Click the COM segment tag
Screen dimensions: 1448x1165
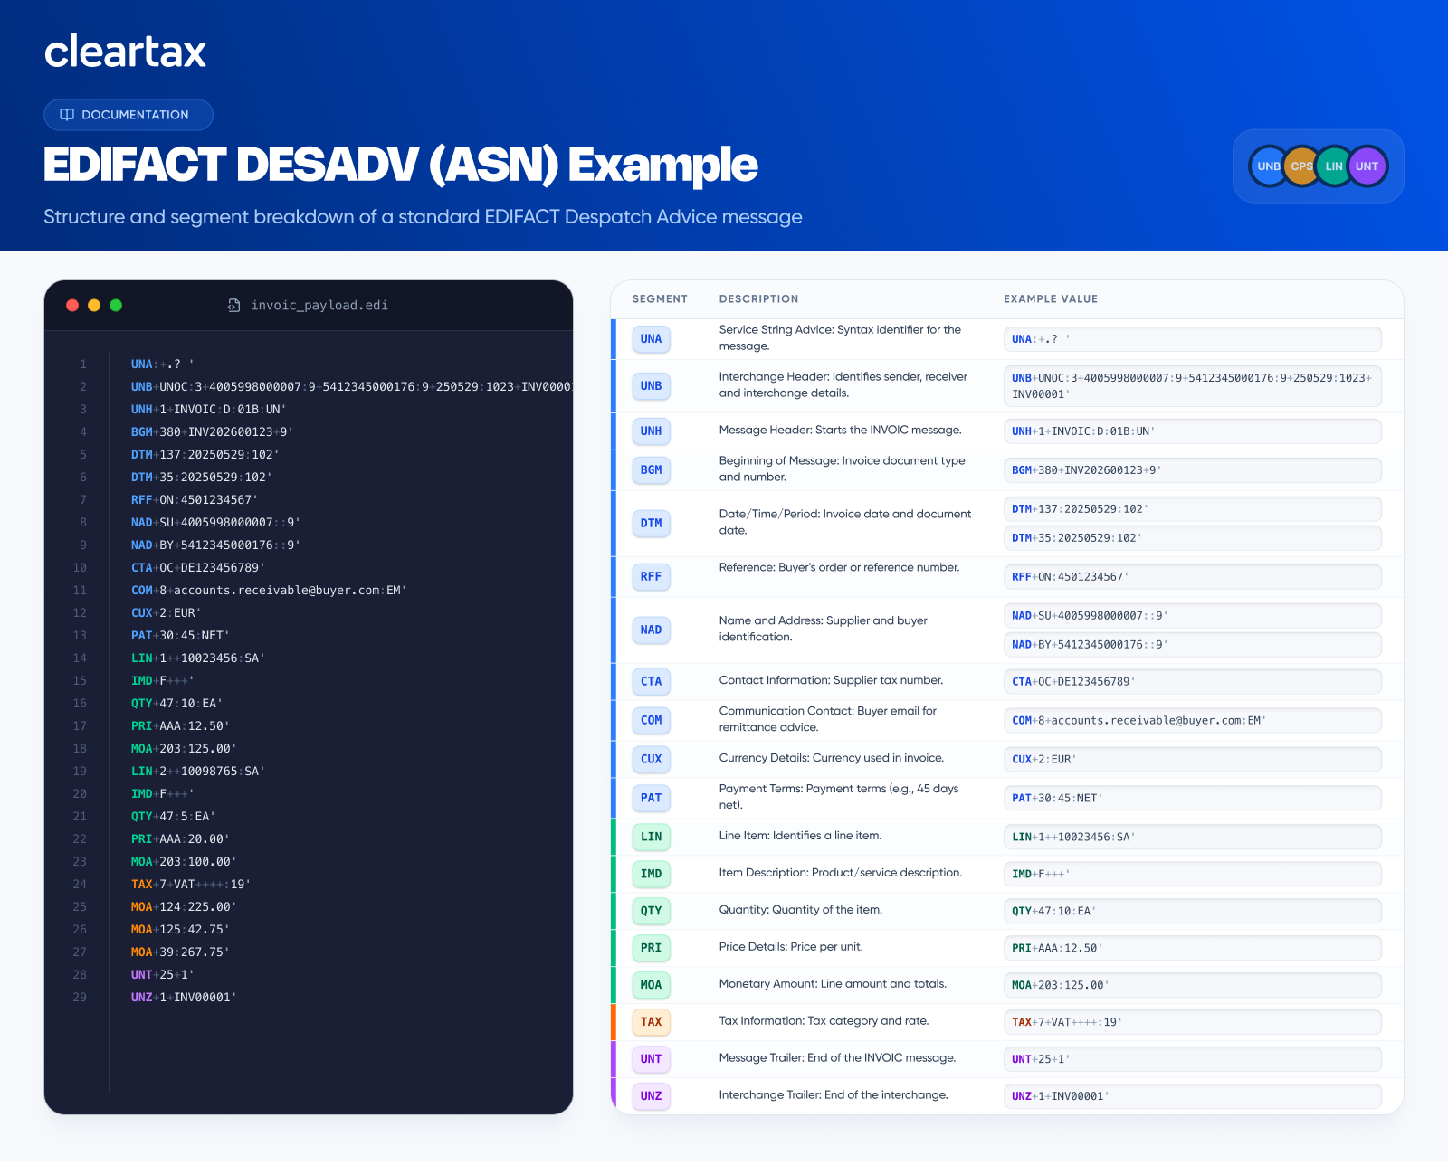[652, 721]
